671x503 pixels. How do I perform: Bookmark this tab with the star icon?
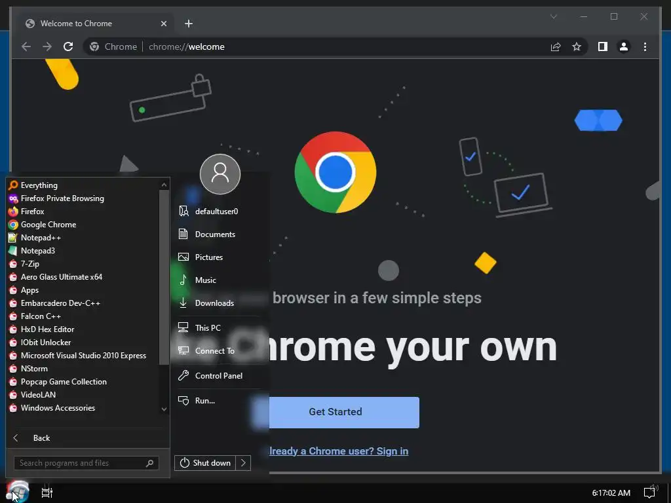[577, 47]
